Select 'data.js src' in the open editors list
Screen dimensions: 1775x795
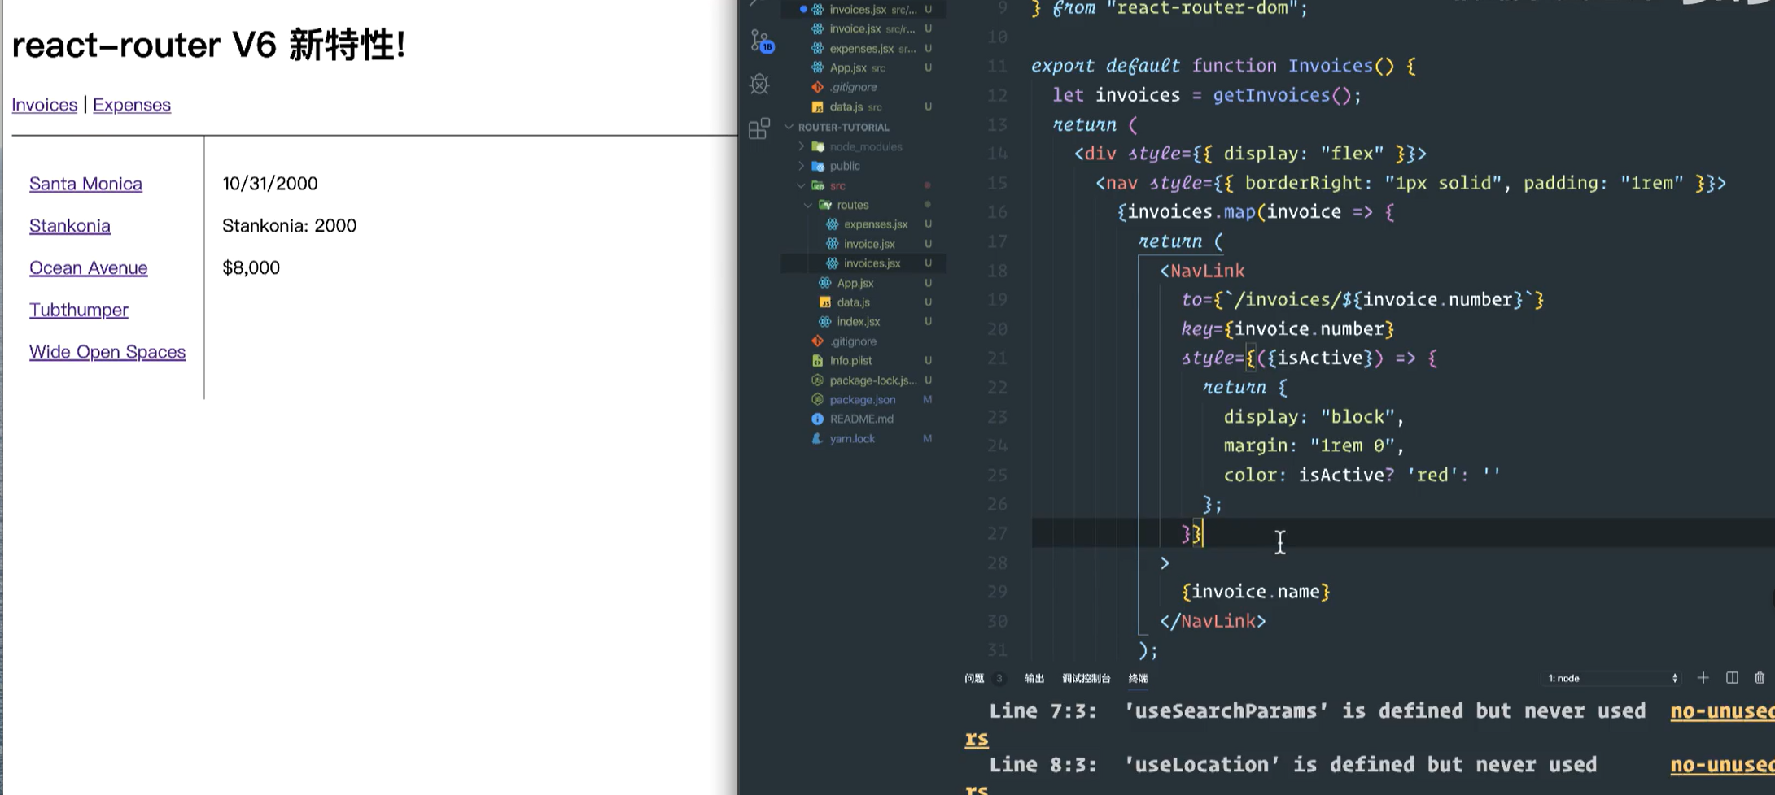coord(863,107)
